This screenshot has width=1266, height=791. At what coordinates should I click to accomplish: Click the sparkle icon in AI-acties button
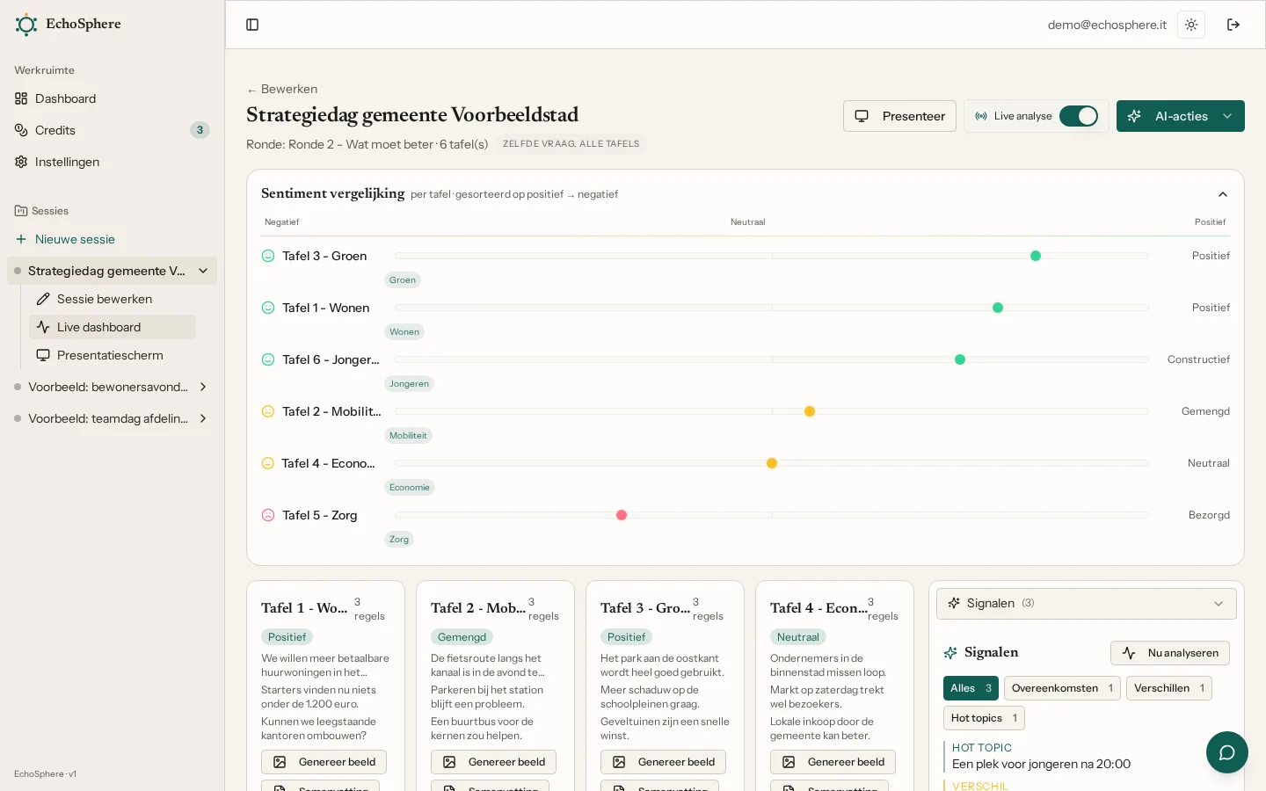click(x=1135, y=116)
